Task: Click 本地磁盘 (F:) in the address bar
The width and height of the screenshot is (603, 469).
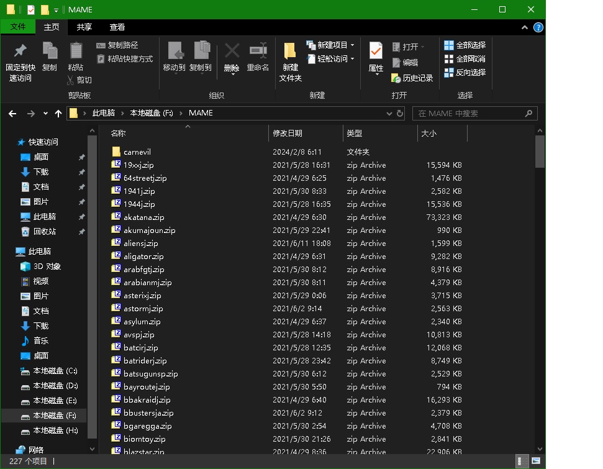Action: point(151,113)
